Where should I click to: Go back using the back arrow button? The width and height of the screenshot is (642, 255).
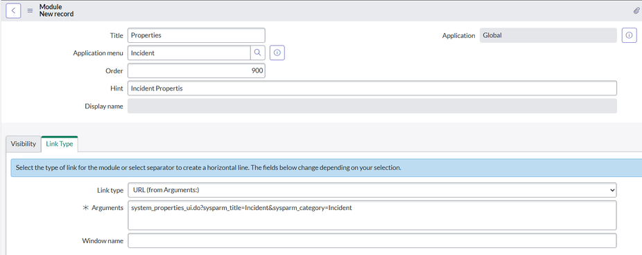13,10
